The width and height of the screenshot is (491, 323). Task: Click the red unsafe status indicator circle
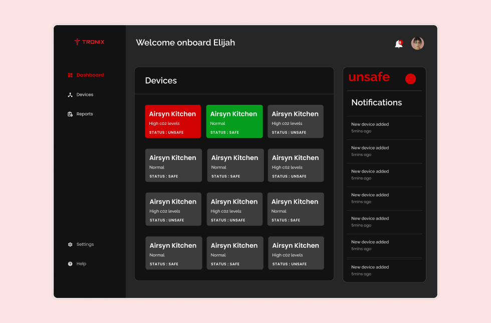coord(410,79)
